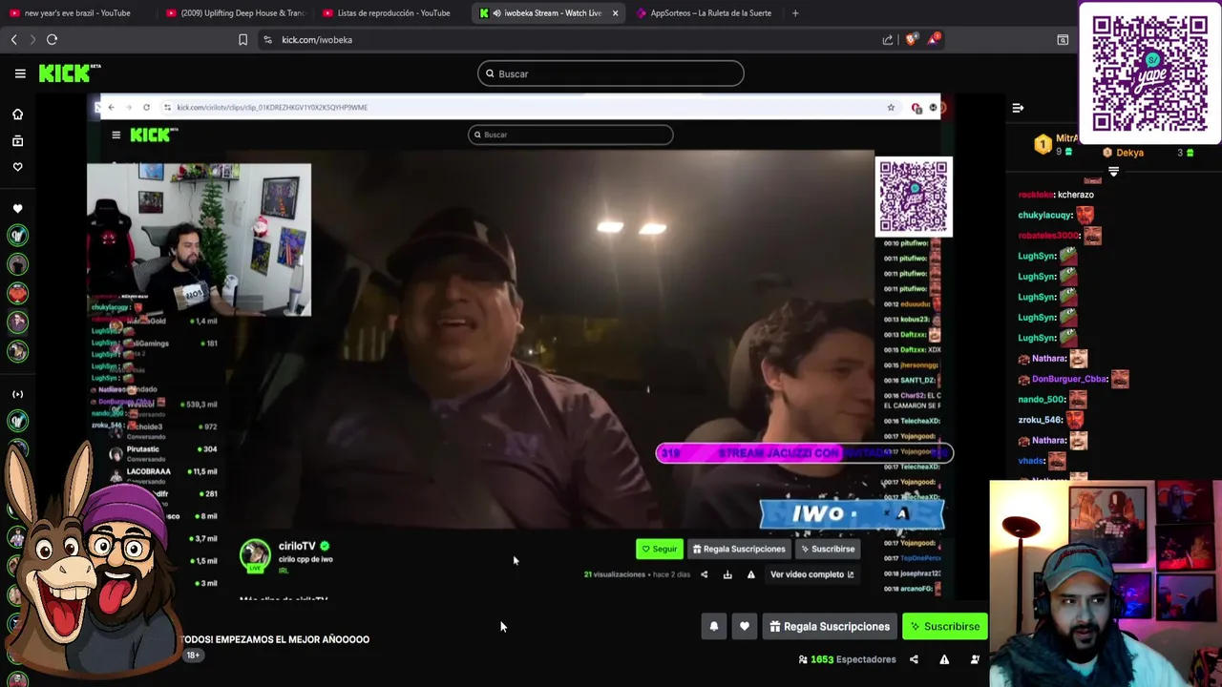The image size is (1222, 687).
Task: Open the sidebar panel icon in browser toolbar
Action: coord(1063,39)
